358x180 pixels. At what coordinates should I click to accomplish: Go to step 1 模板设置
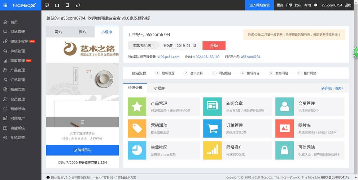tap(165, 73)
